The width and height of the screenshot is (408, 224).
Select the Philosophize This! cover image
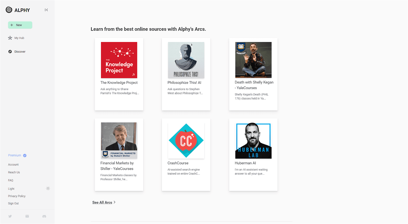[186, 60]
